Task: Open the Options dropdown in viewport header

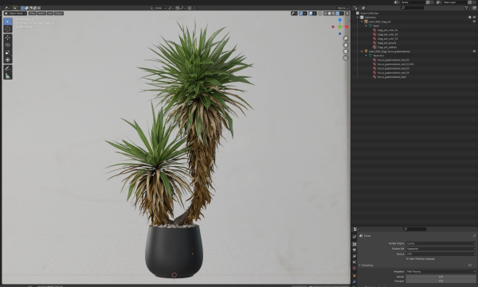Action: [343, 8]
